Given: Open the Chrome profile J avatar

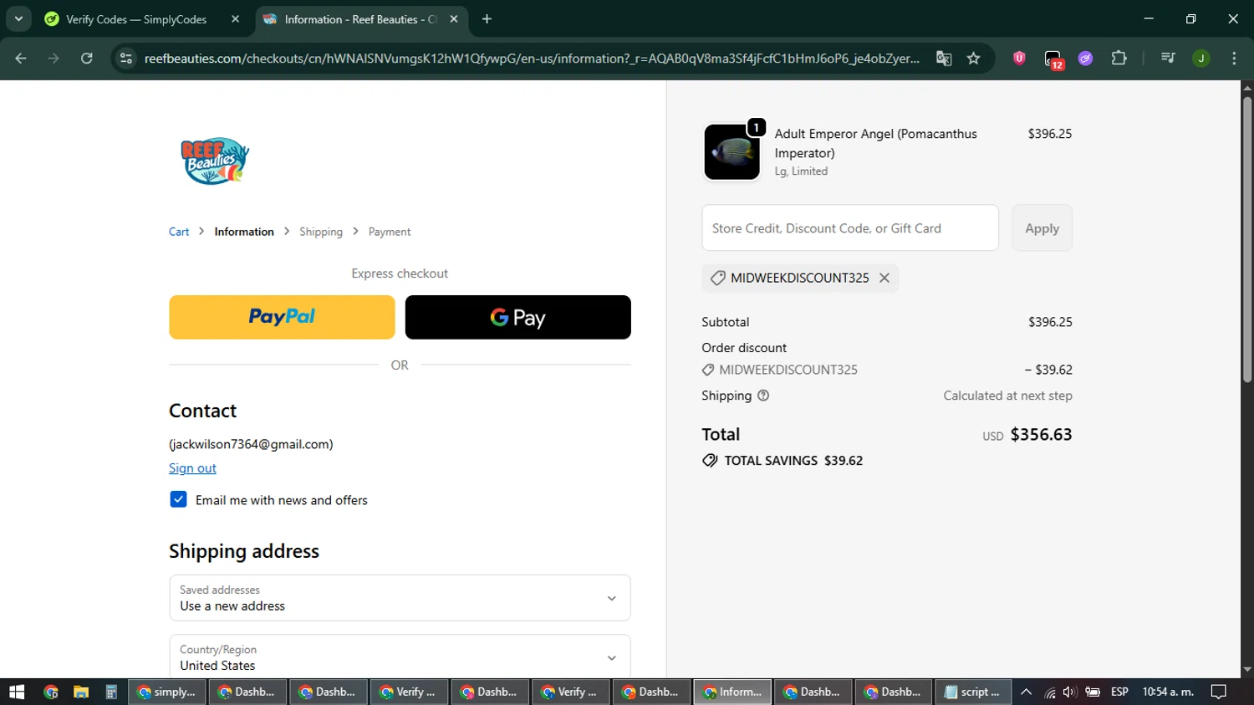Looking at the screenshot, I should pyautogui.click(x=1201, y=59).
